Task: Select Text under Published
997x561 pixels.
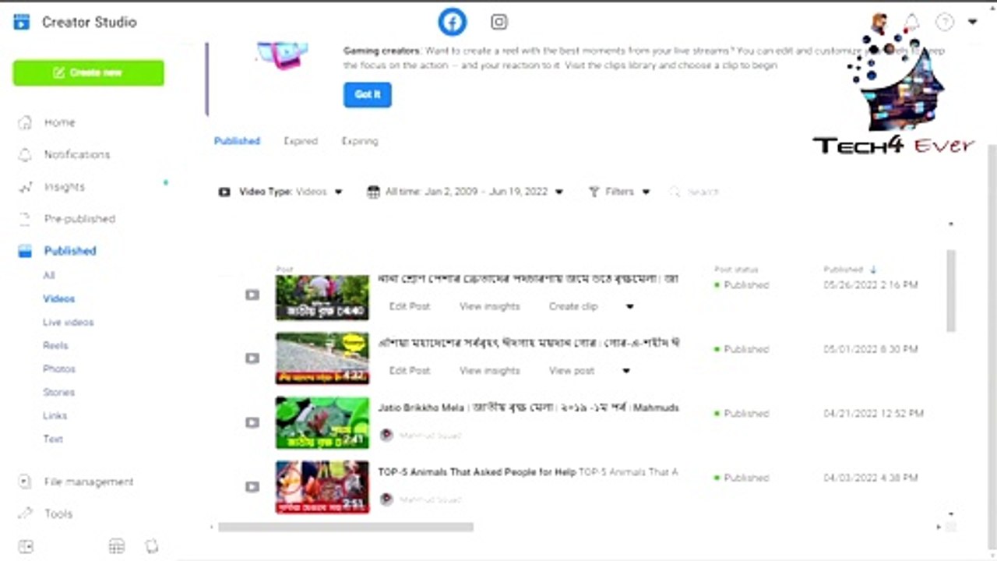Action: [x=53, y=439]
